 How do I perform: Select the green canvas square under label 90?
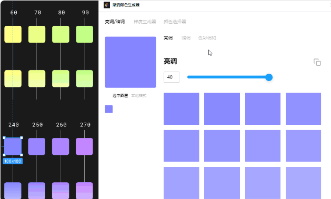pyautogui.click(x=84, y=34)
